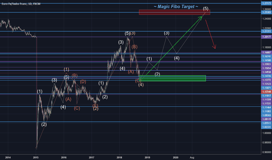Viewport: 272px width, 160px height.
Task: Click the red current price 1.12548 label
Action: coord(266,92)
